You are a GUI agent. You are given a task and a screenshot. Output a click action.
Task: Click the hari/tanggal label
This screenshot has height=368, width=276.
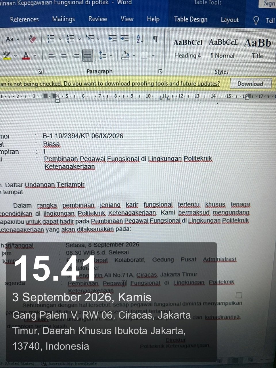pos(17,246)
